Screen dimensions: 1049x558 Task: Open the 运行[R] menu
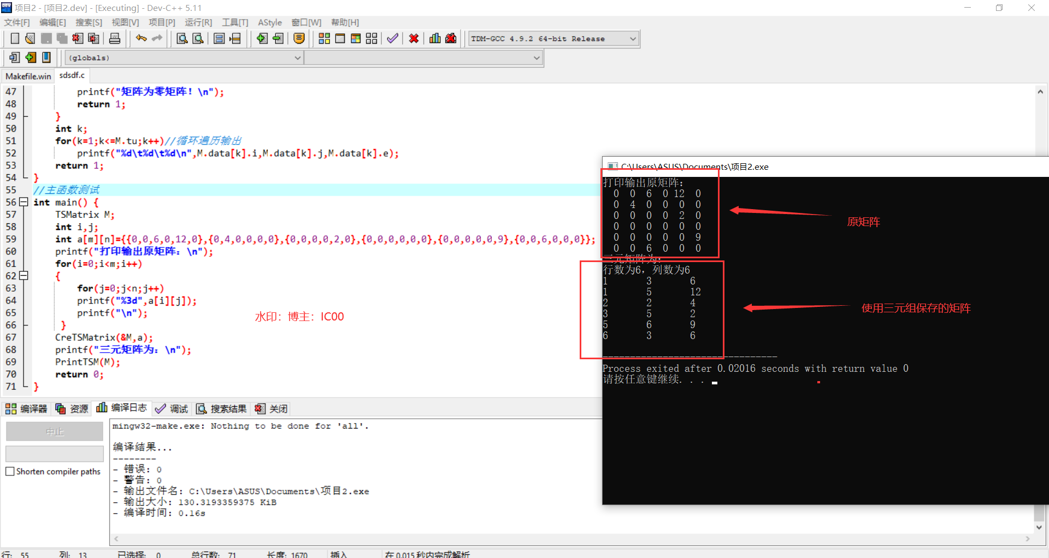point(198,22)
